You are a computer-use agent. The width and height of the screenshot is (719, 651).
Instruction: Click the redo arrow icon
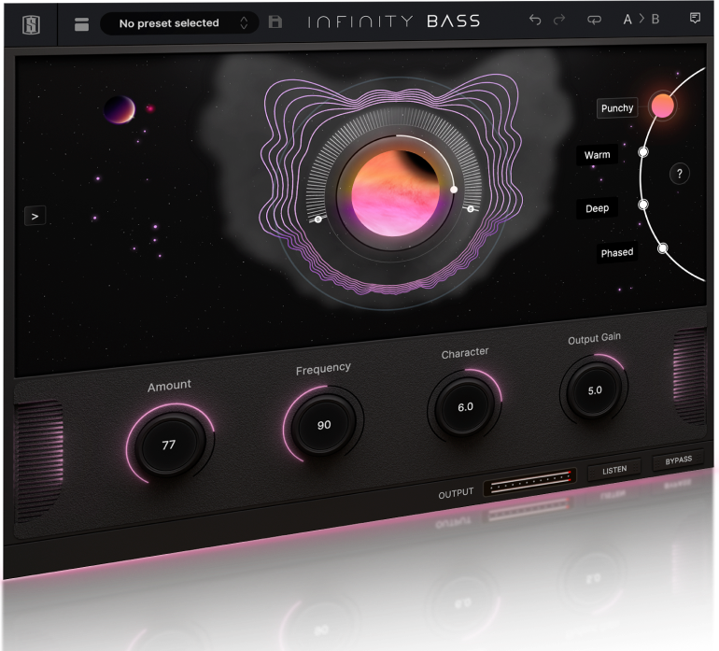point(560,20)
